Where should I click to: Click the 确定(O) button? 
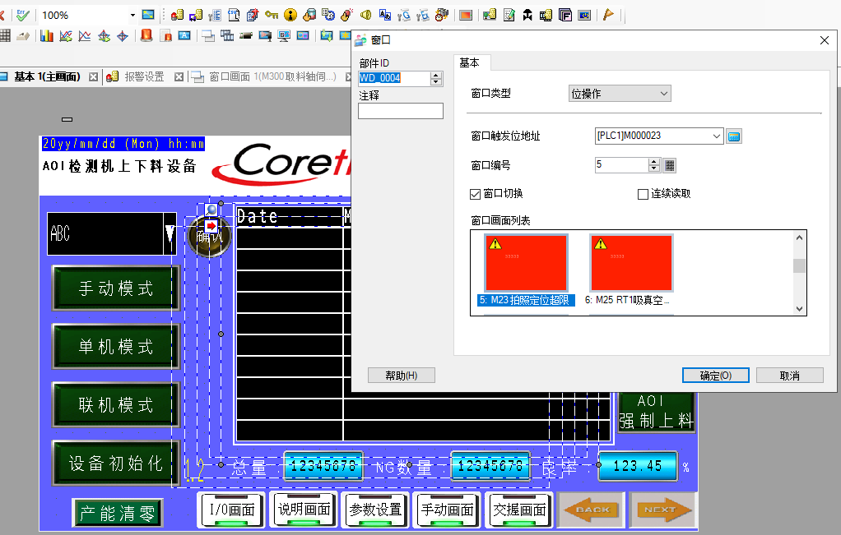tap(714, 375)
